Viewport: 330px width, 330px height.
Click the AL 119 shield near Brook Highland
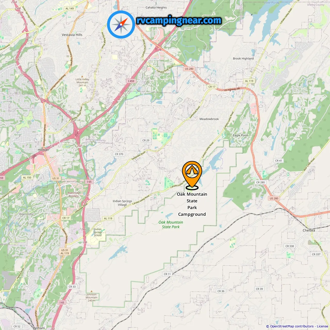coord(249,81)
